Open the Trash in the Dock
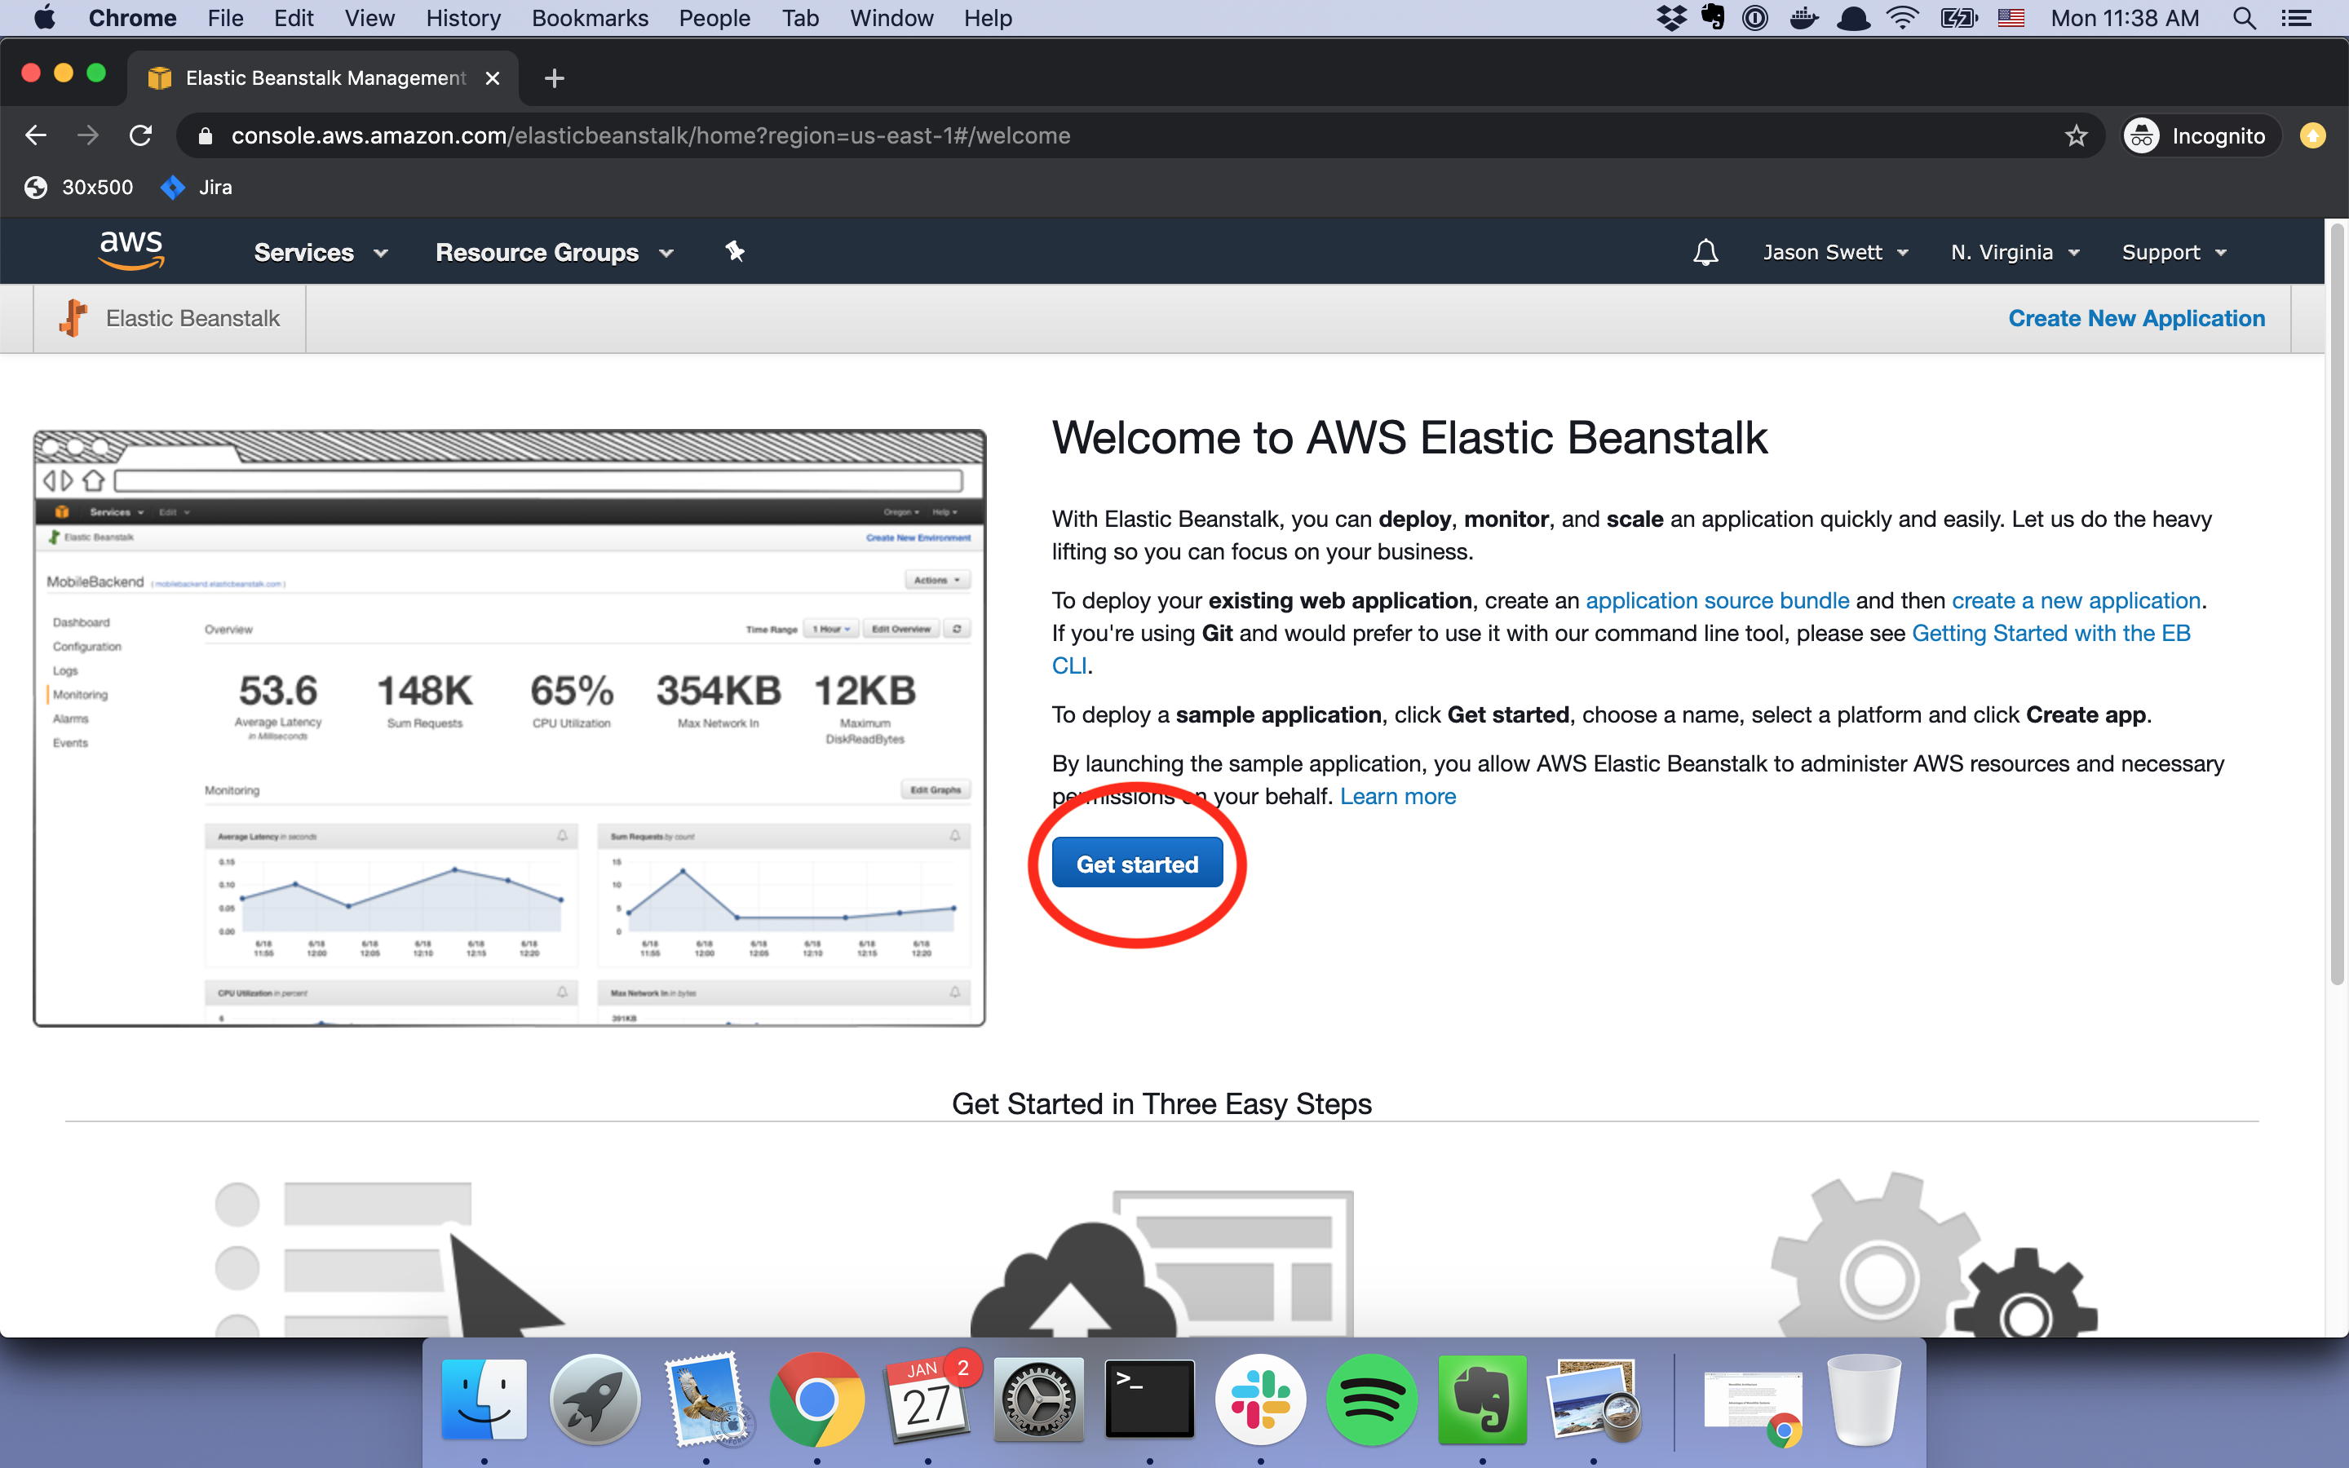The image size is (2349, 1468). click(x=1864, y=1399)
